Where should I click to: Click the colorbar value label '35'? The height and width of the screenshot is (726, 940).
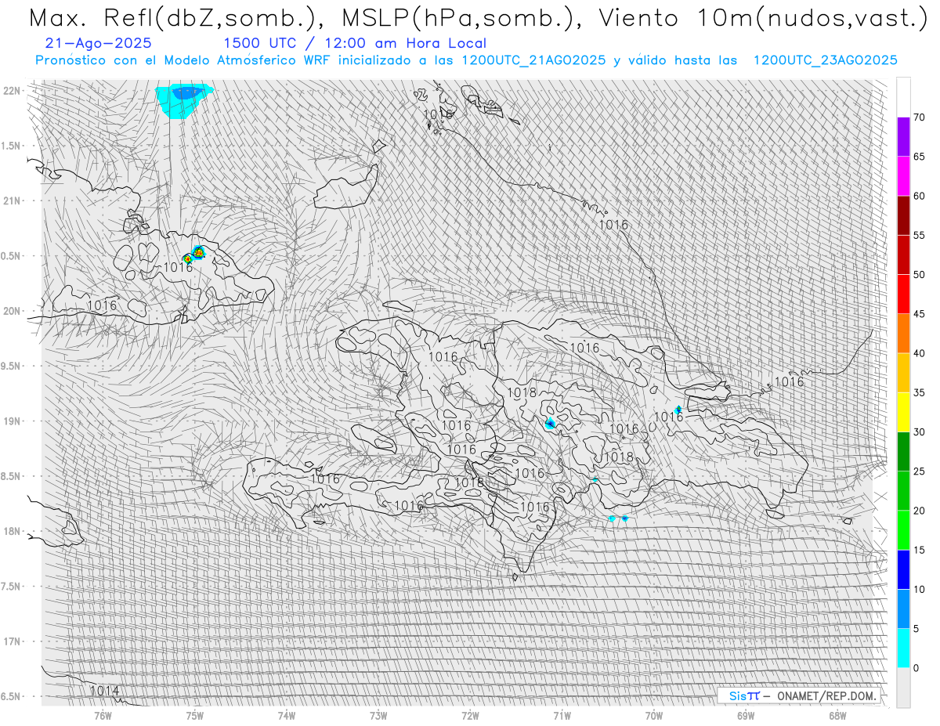[919, 392]
